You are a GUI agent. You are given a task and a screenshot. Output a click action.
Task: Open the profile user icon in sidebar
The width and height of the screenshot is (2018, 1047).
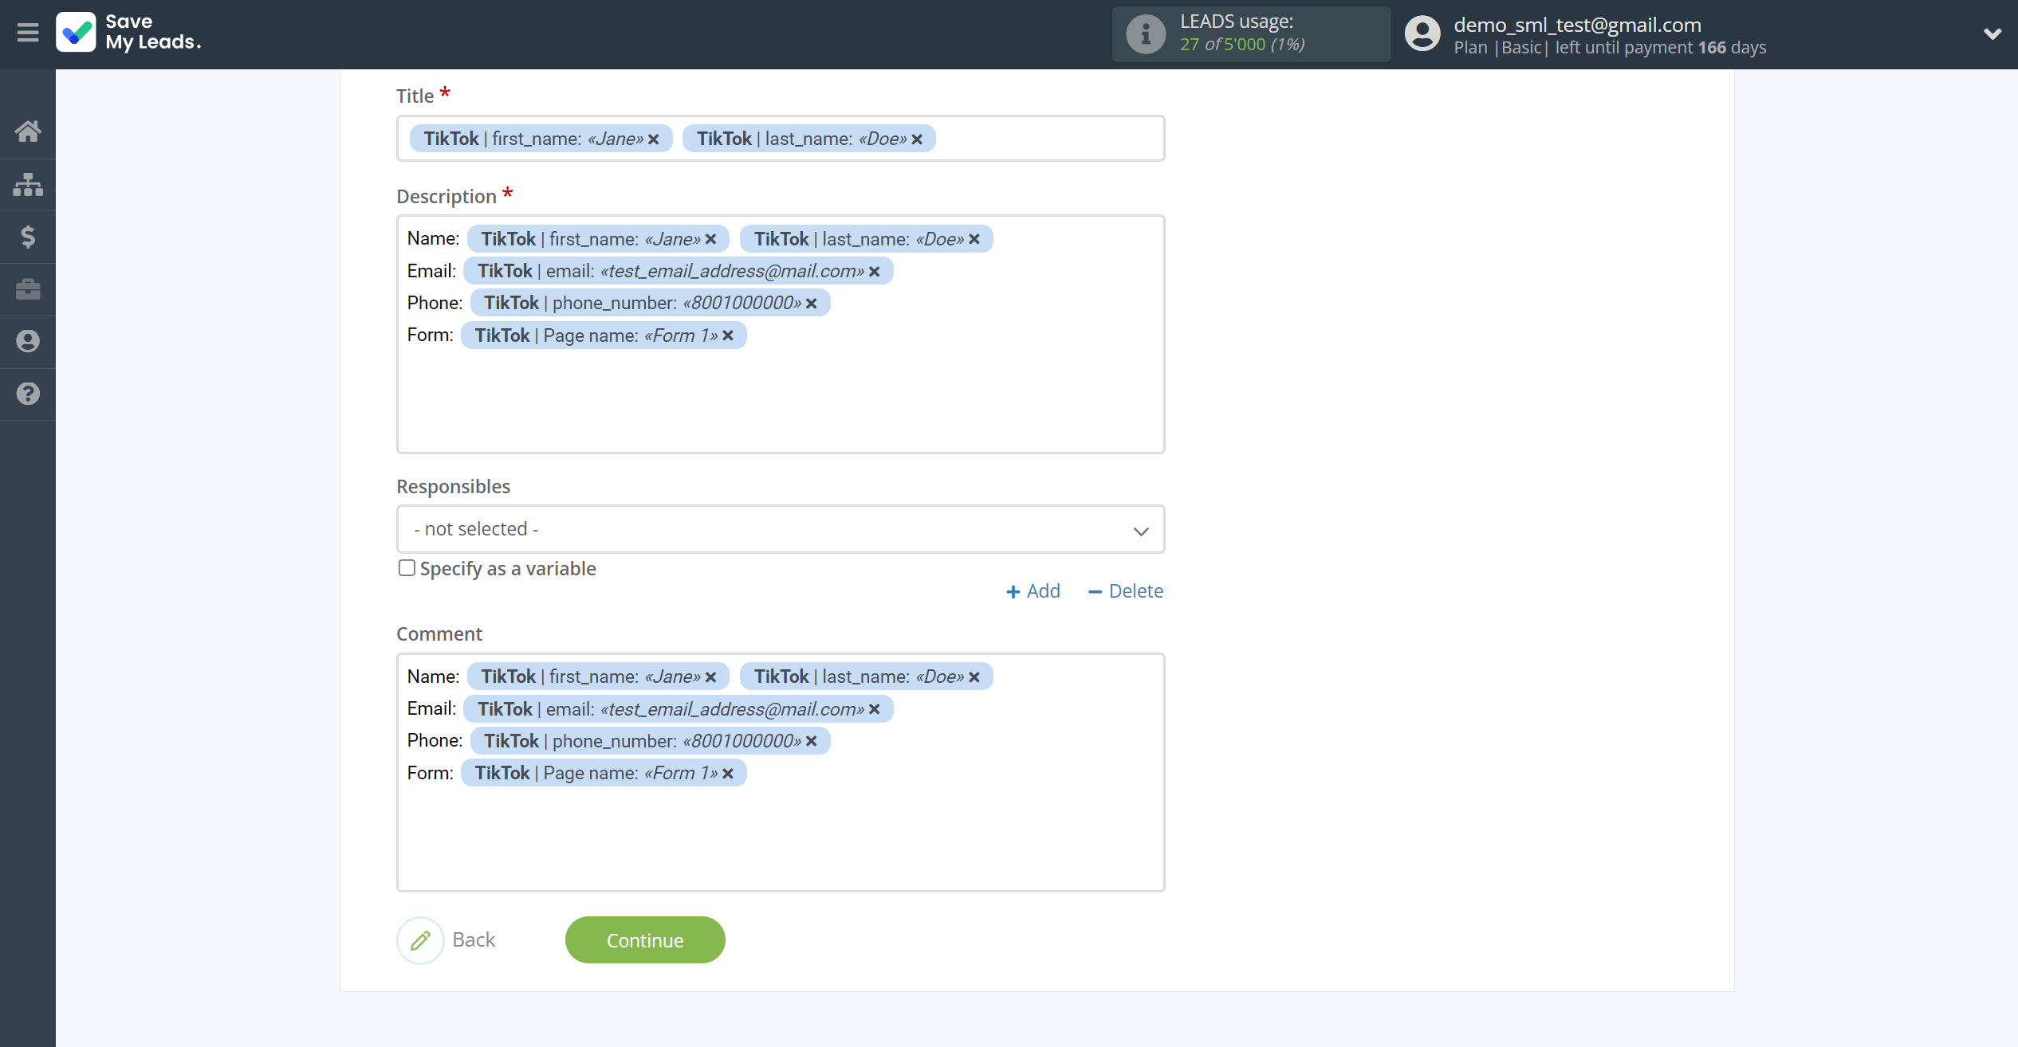pyautogui.click(x=28, y=341)
